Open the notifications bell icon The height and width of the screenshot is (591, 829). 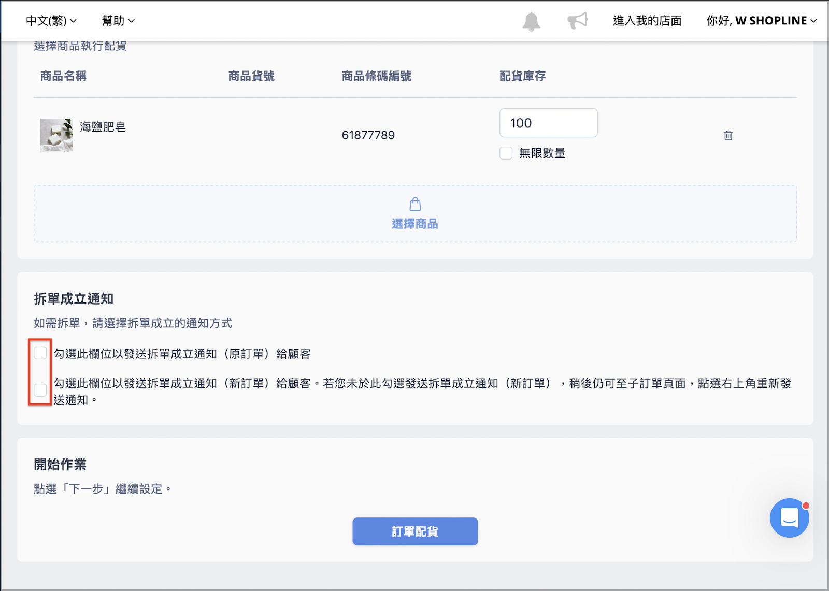pos(531,21)
